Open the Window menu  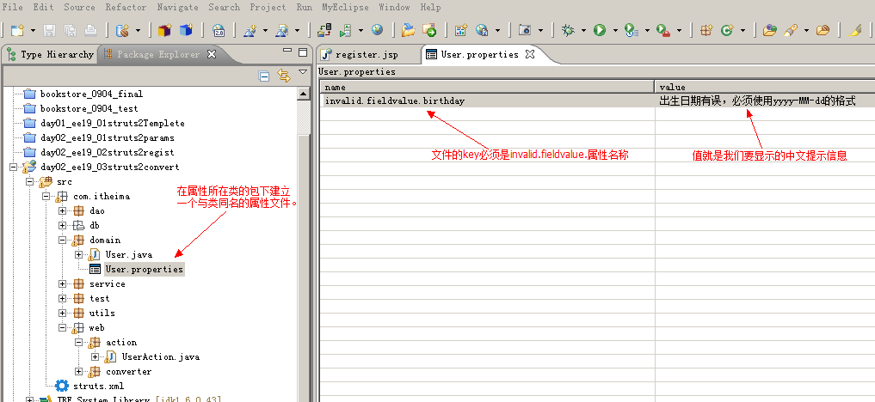click(395, 7)
